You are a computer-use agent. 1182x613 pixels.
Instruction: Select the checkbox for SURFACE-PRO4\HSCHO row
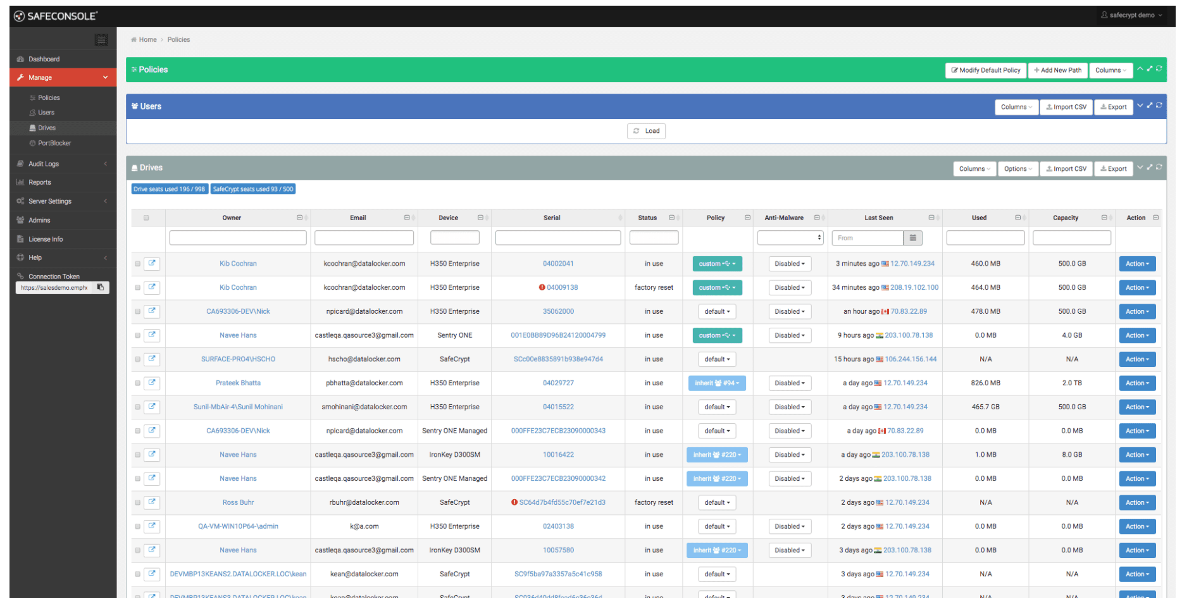[x=137, y=359]
